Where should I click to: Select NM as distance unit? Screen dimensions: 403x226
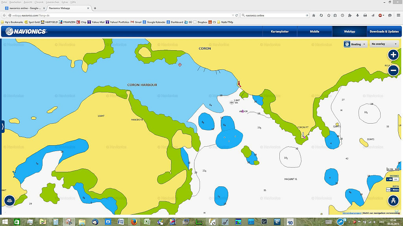point(389,179)
